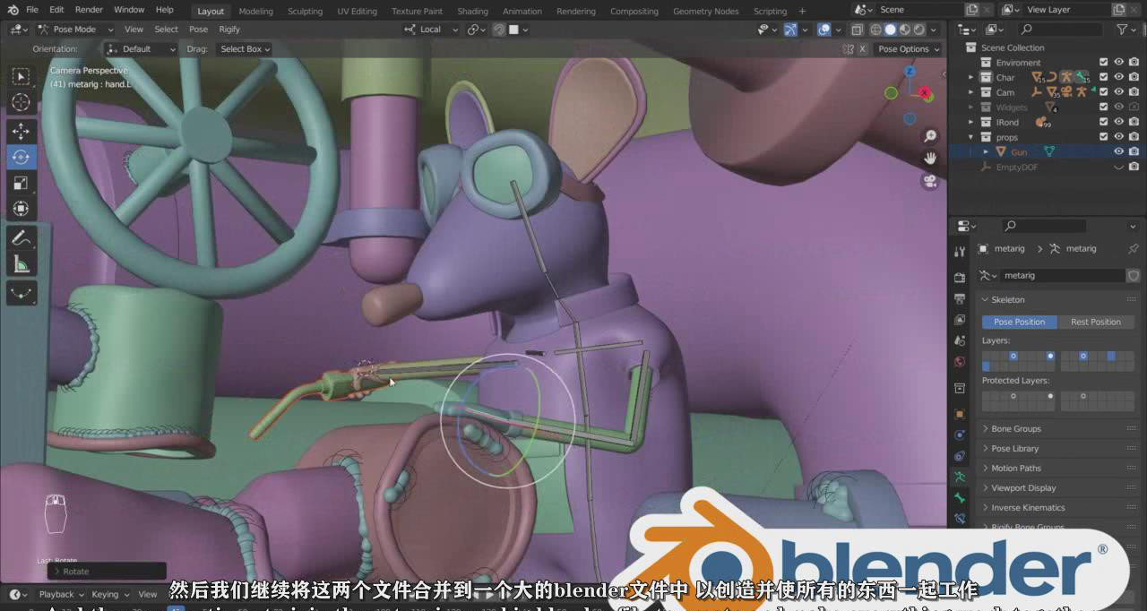Switch to the Animation workspace tab

coord(522,12)
